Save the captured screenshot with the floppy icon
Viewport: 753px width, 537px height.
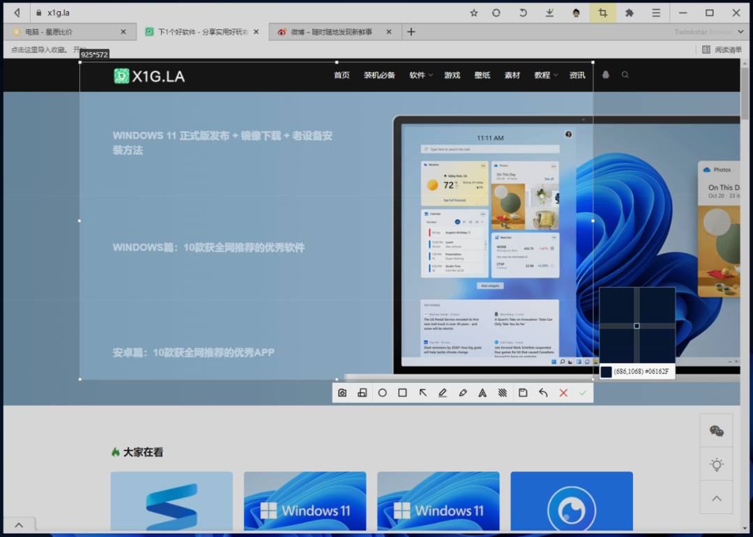(523, 393)
